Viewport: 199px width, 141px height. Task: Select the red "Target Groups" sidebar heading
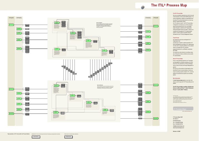tap(176, 38)
